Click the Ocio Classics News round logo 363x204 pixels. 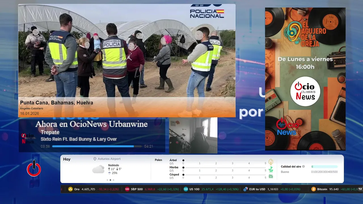pos(305,91)
